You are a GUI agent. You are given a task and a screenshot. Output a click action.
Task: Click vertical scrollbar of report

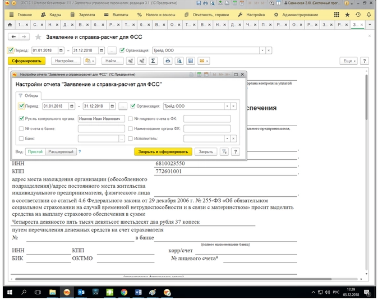pyautogui.click(x=367, y=96)
